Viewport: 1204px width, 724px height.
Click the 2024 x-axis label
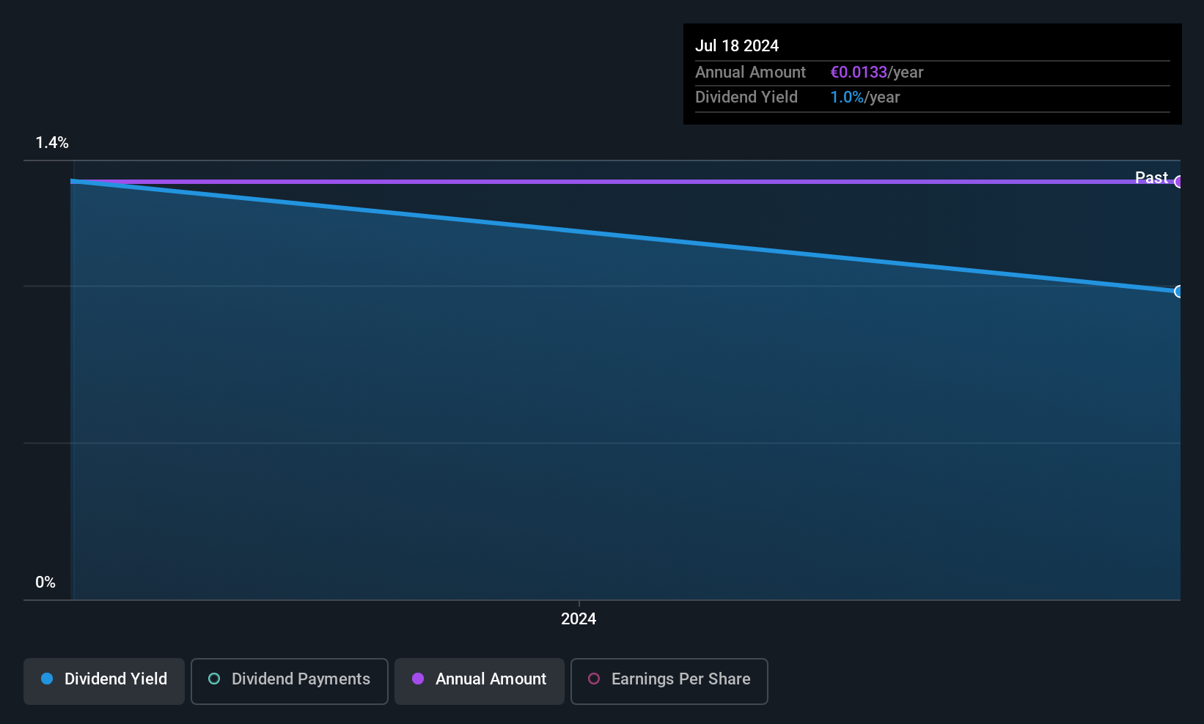pos(579,619)
